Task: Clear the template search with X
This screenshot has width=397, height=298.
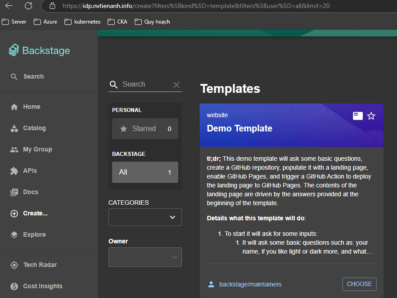Action: coord(176,85)
